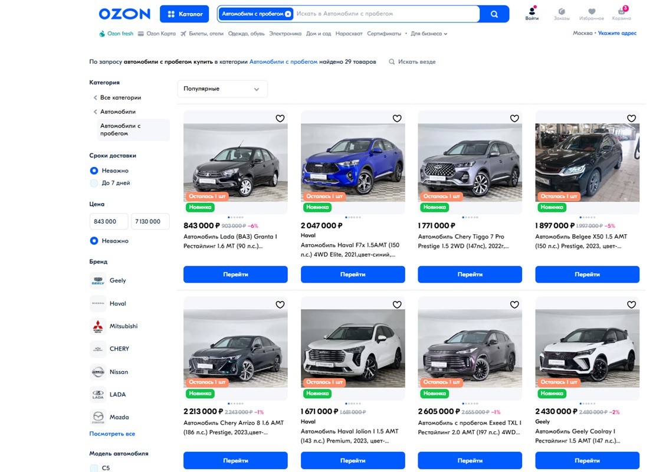Viewport: 666px width, 472px height.
Task: Favorite the Haval F7x listing heart
Action: pyautogui.click(x=397, y=119)
